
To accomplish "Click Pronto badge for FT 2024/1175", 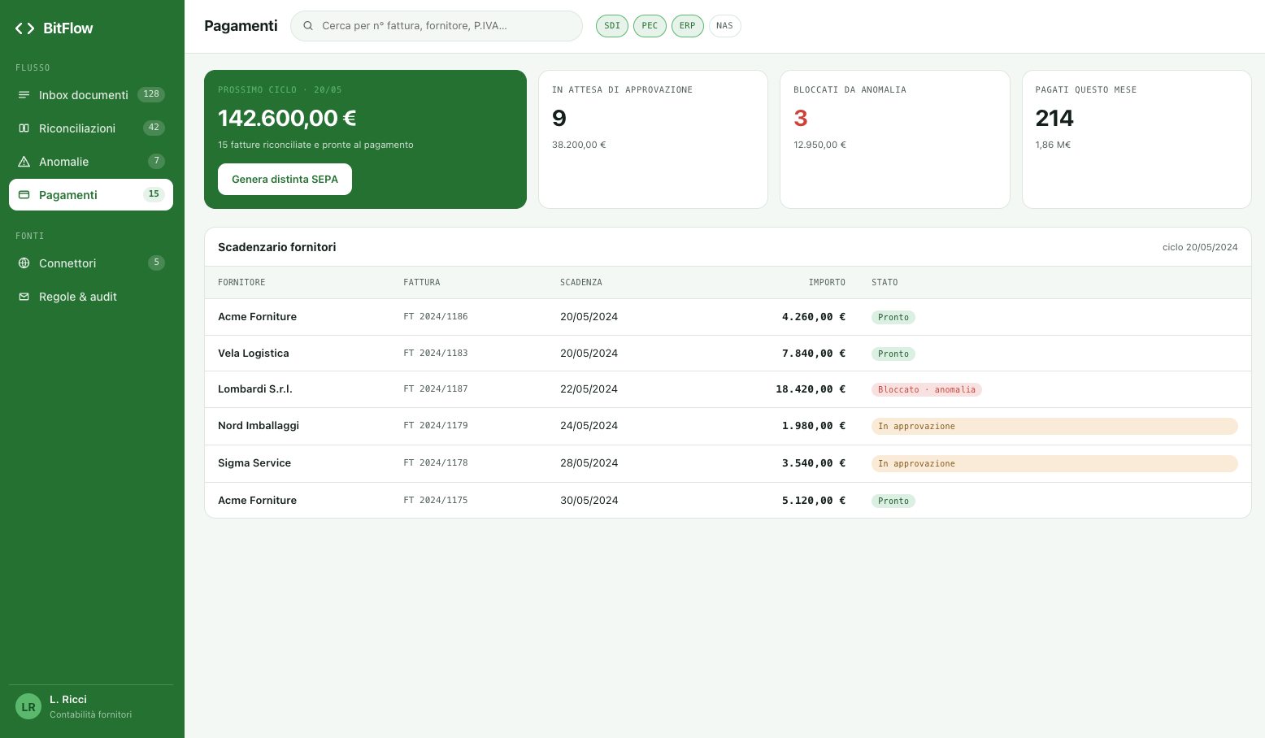I will [x=893, y=501].
